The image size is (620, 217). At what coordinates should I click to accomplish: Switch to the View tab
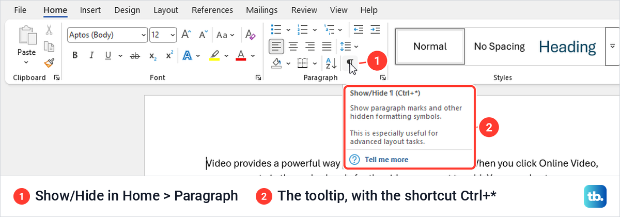click(338, 10)
